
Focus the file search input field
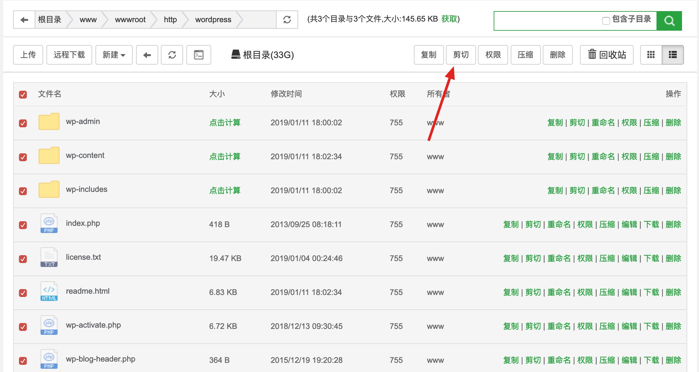click(546, 21)
